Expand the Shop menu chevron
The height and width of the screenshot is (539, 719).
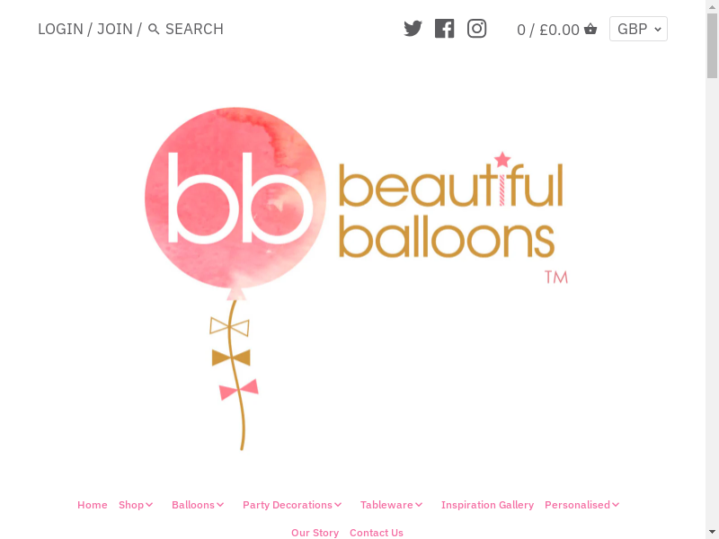[x=149, y=505]
